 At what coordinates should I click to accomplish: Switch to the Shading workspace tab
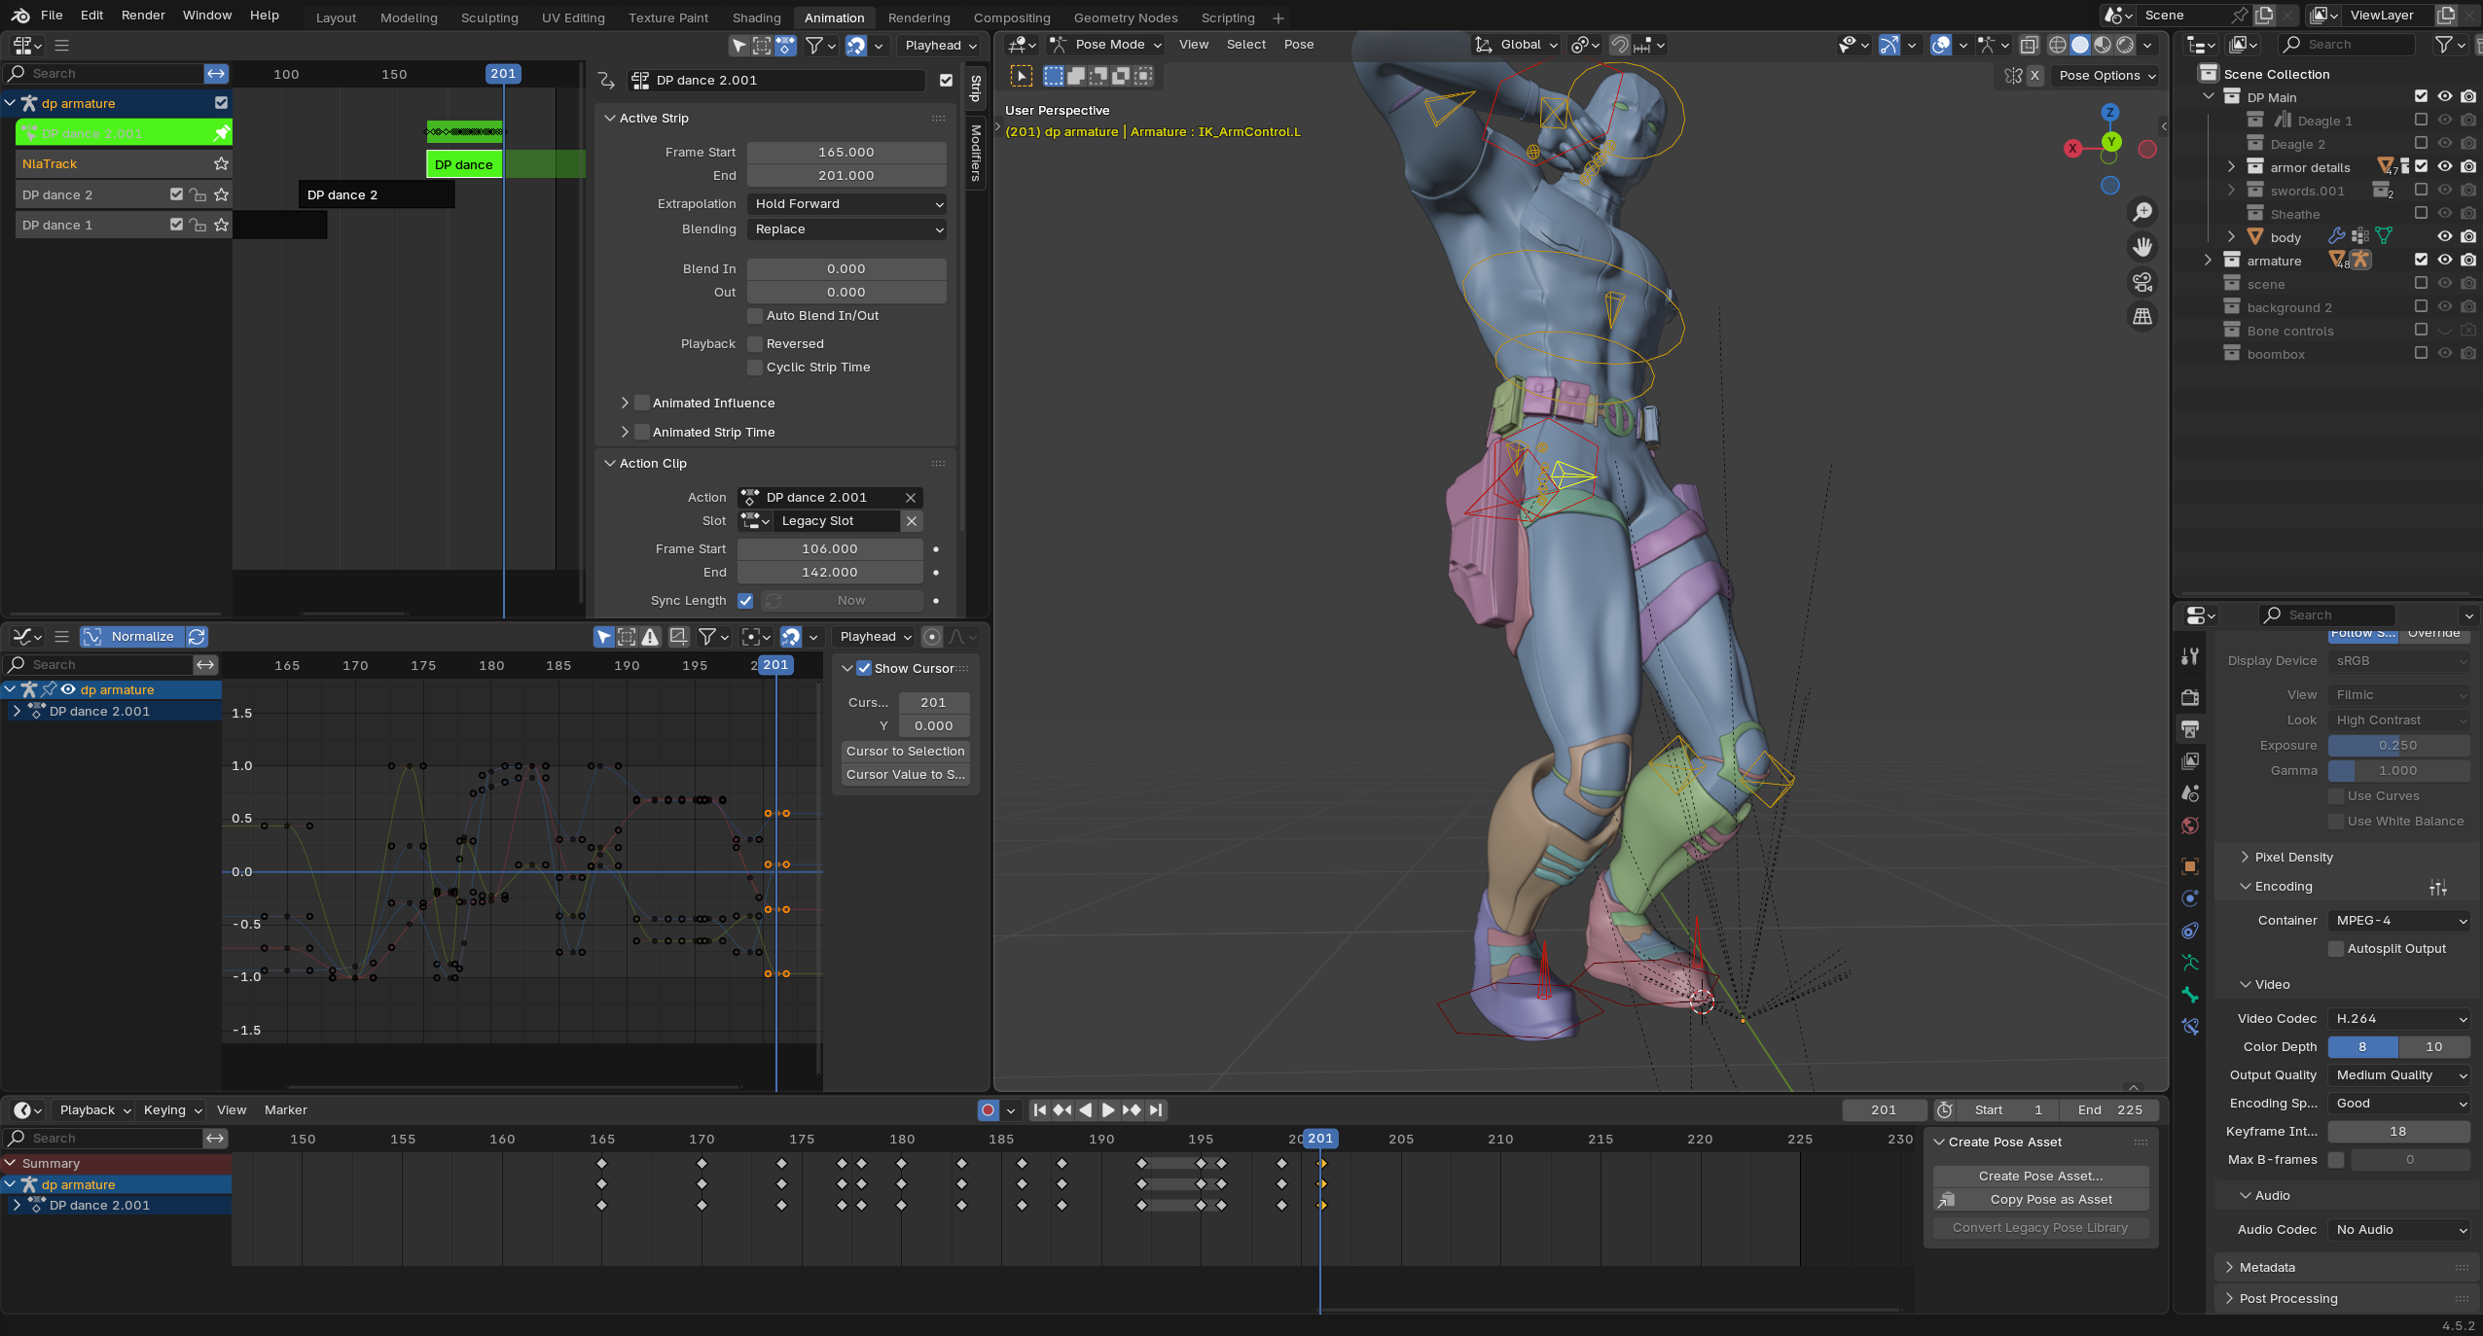(x=756, y=18)
